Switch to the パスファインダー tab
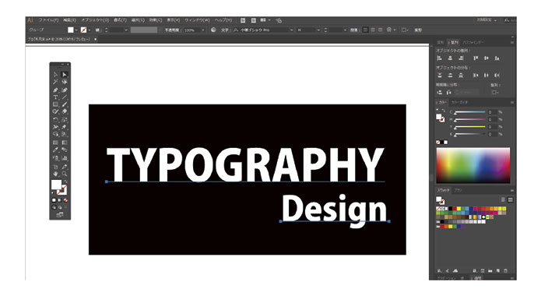541x296 pixels. [473, 42]
